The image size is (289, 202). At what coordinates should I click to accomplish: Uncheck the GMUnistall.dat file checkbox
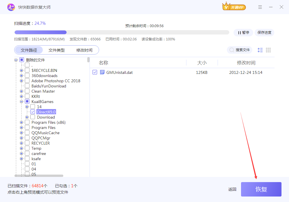coord(95,72)
